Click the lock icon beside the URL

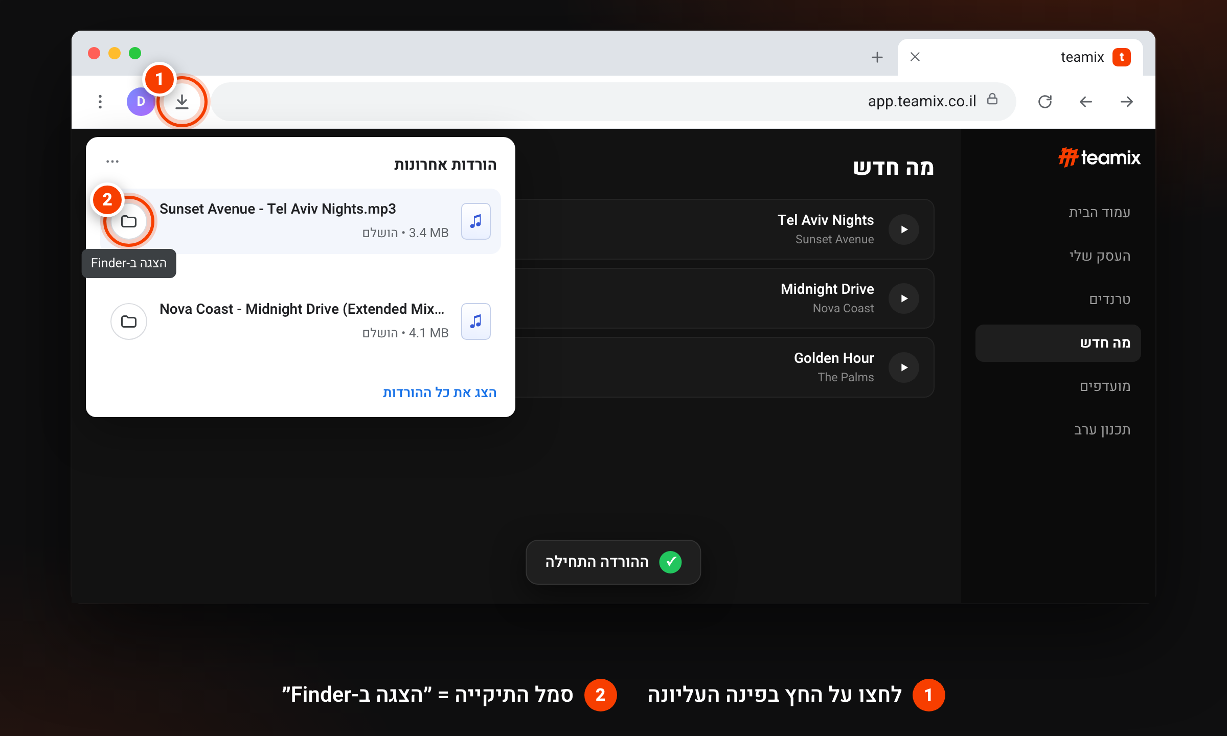point(992,99)
